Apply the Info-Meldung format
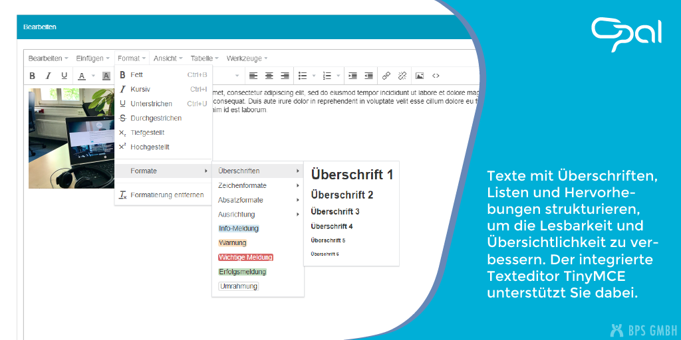Screen dimensions: 681x340 (239, 228)
